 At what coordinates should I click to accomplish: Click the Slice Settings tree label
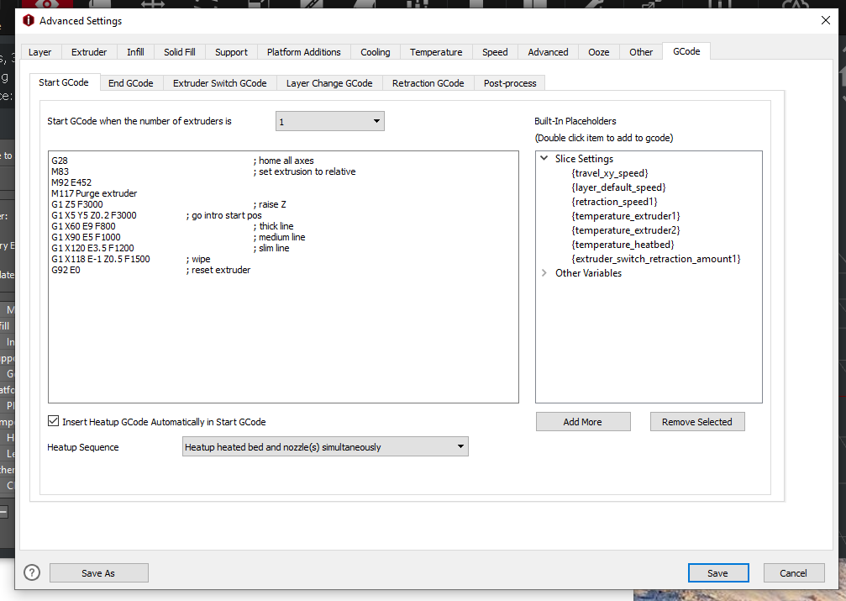(585, 158)
